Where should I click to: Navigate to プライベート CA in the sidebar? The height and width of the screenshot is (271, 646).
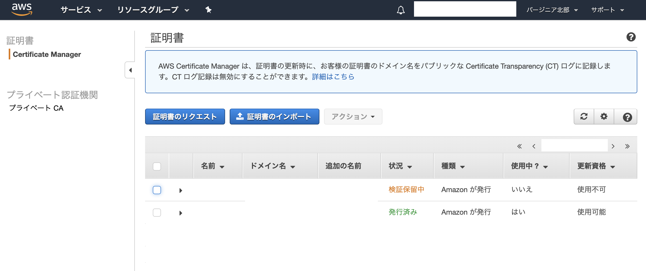coord(36,108)
